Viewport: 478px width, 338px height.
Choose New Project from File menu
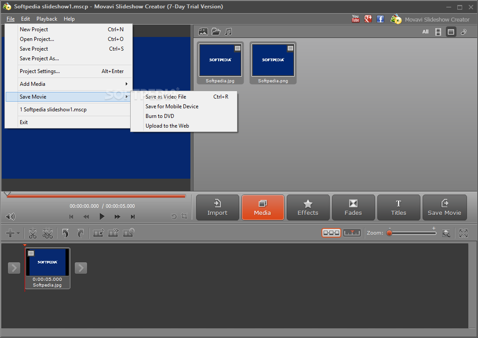pos(69,29)
